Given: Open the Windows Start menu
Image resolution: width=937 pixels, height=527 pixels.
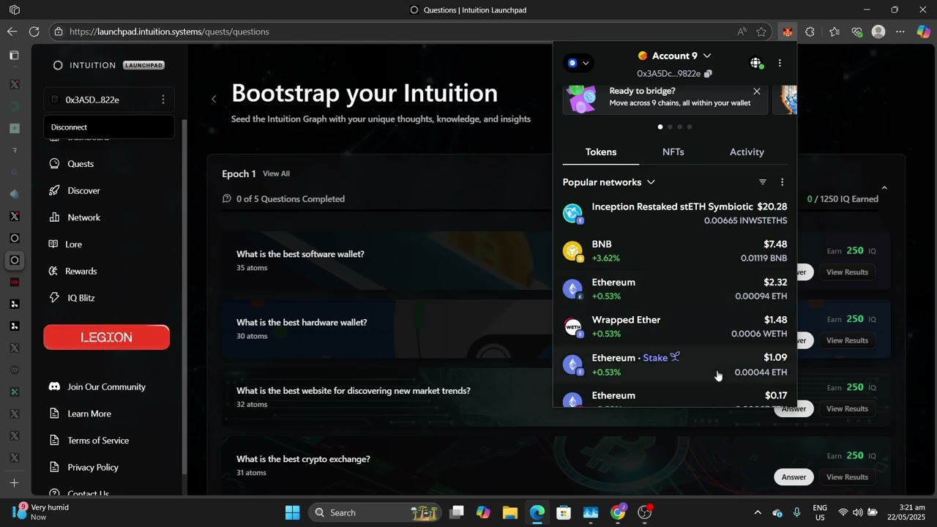Looking at the screenshot, I should pos(292,512).
